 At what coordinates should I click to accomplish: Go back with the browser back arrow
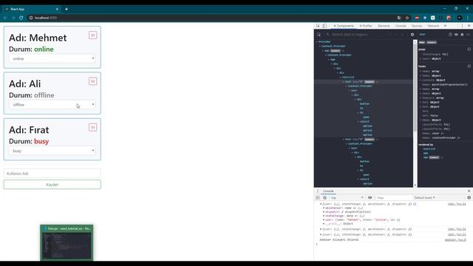[5, 18]
